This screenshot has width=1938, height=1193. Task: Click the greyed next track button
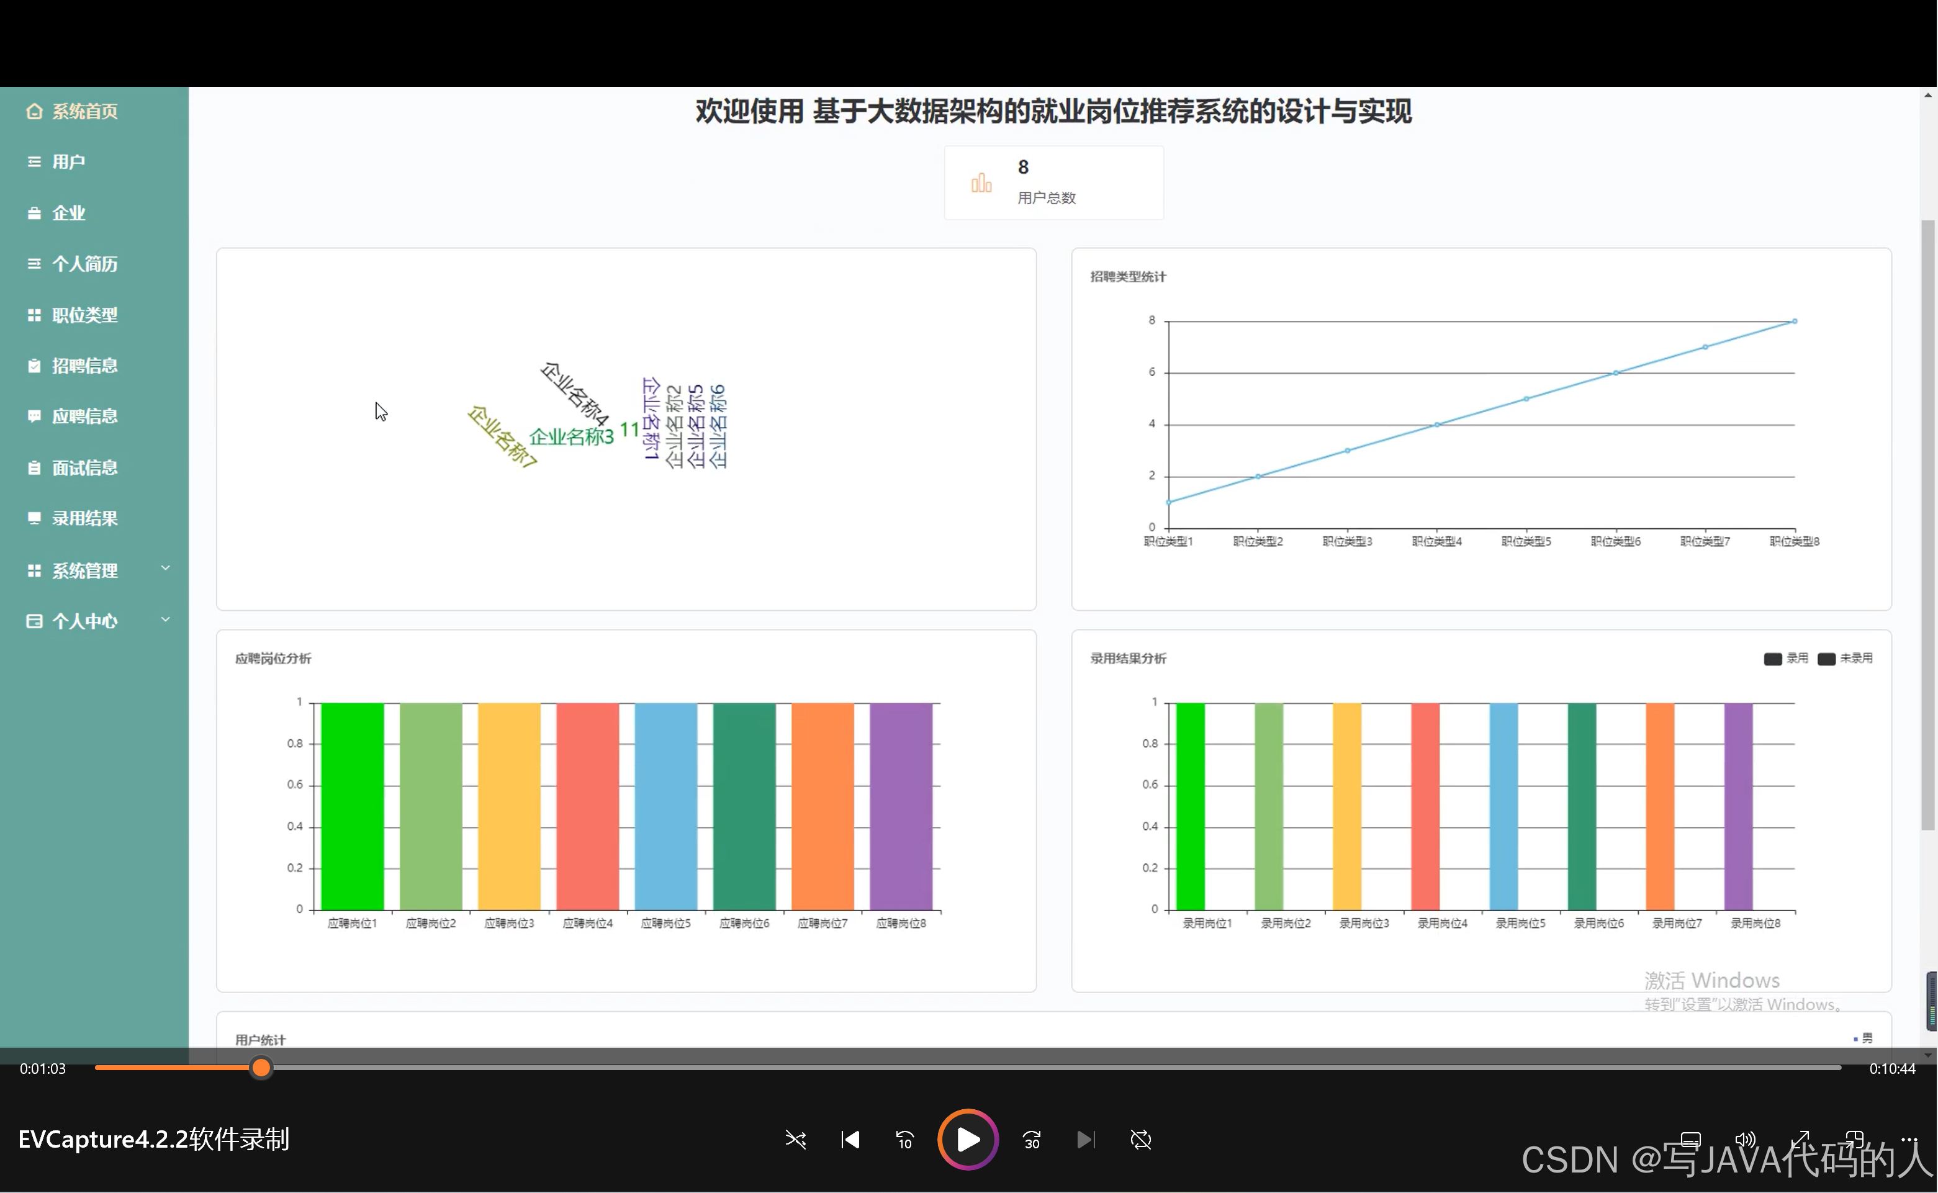click(1086, 1140)
